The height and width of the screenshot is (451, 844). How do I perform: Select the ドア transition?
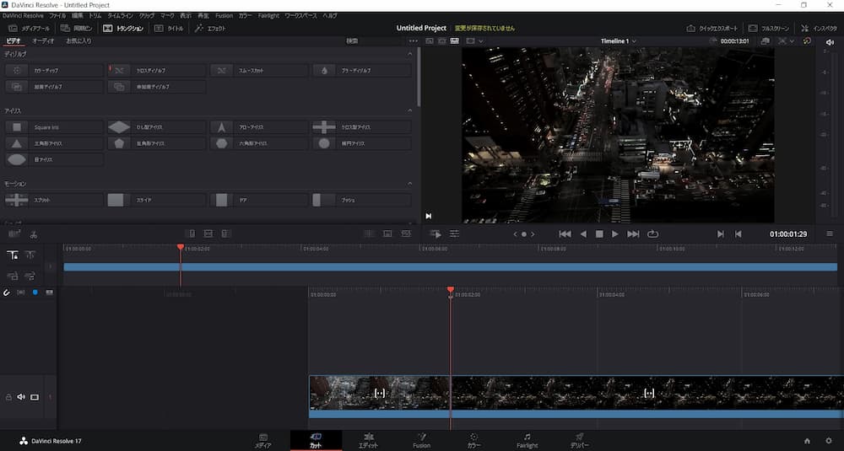point(259,200)
